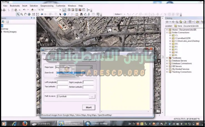Screen dimensions: 205x127
Task: Activate the Identify tool
Action: 65,14
